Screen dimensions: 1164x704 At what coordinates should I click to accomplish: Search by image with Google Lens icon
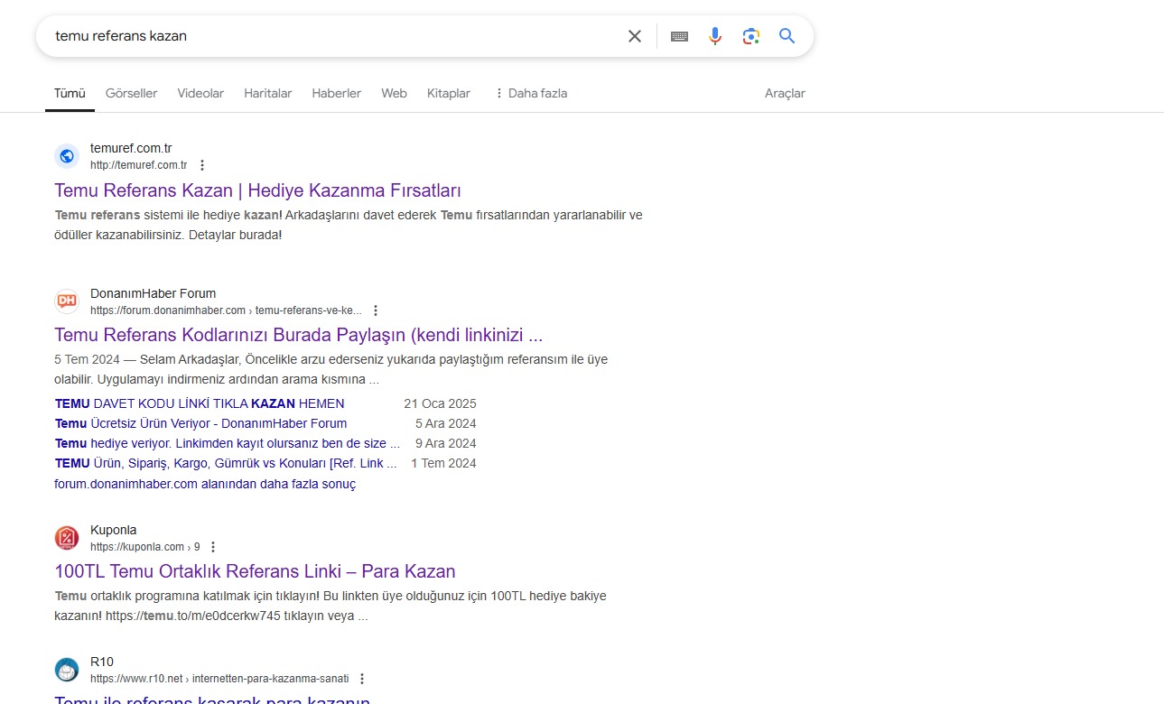tap(751, 36)
